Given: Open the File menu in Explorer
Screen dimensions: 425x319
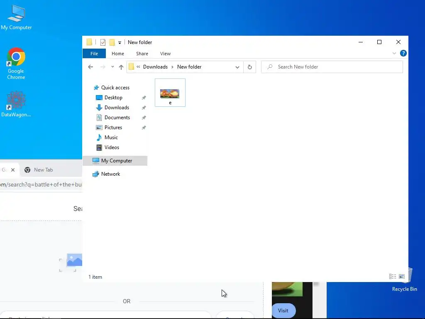Looking at the screenshot, I should (94, 54).
